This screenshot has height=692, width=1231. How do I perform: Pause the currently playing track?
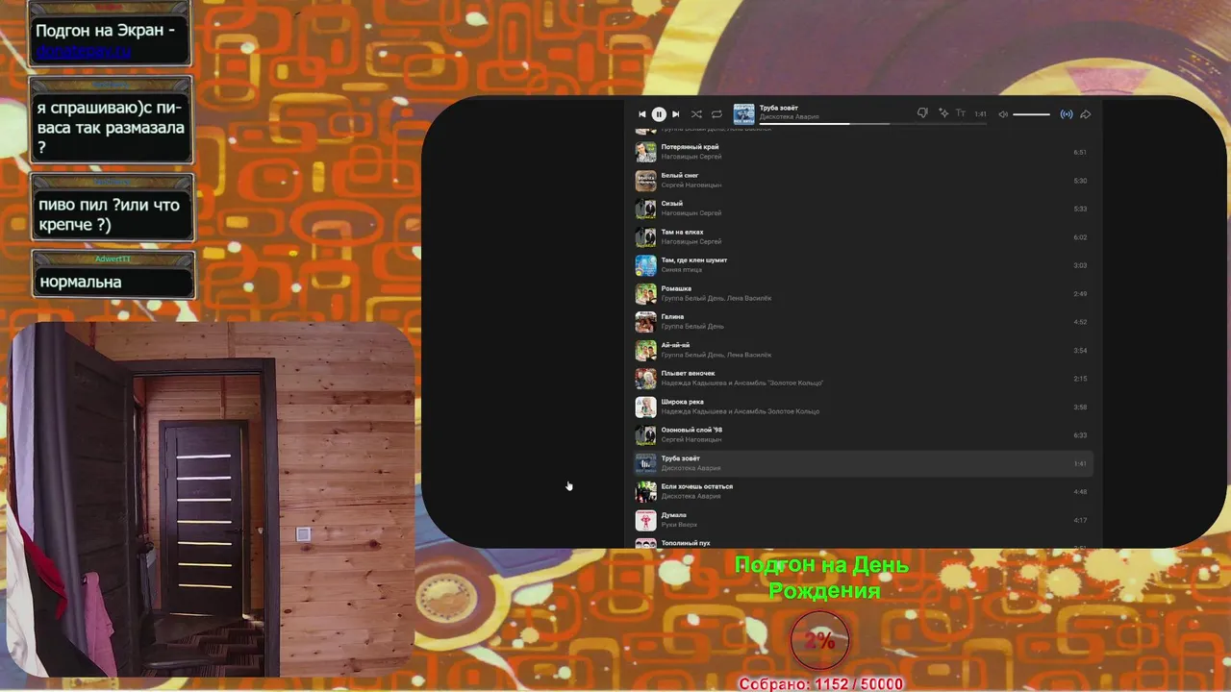pos(659,113)
